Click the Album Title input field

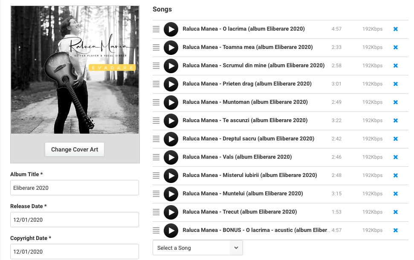pos(75,188)
